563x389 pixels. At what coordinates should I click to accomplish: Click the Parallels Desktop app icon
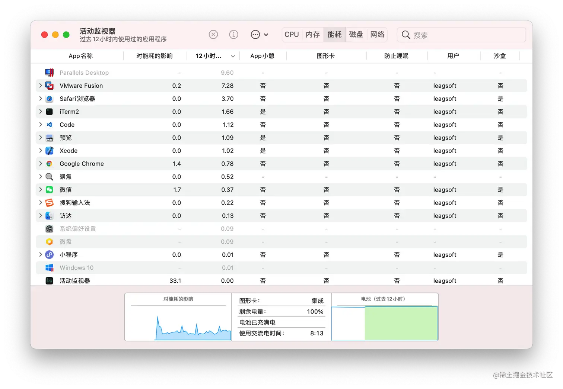click(x=49, y=73)
